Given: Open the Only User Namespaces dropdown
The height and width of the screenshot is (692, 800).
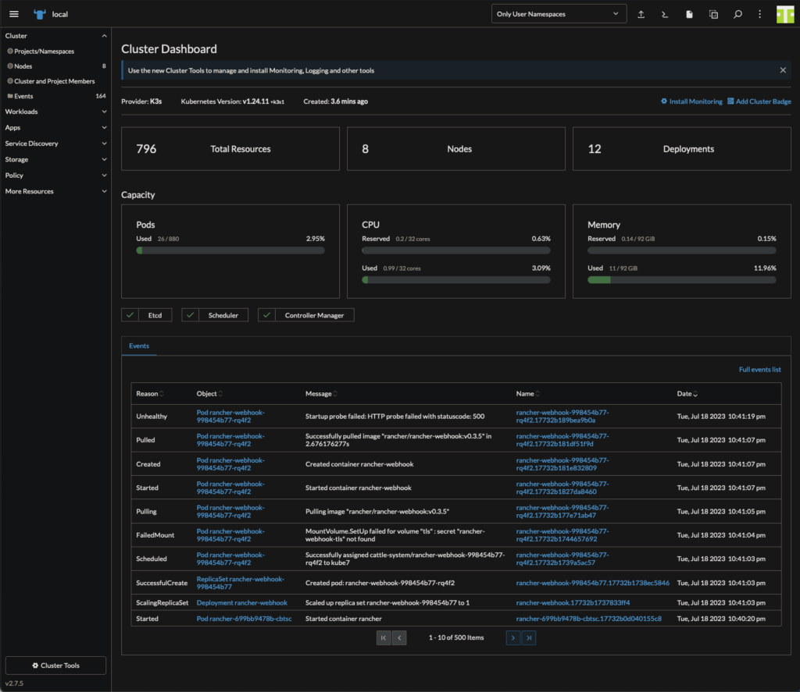Looking at the screenshot, I should click(559, 14).
